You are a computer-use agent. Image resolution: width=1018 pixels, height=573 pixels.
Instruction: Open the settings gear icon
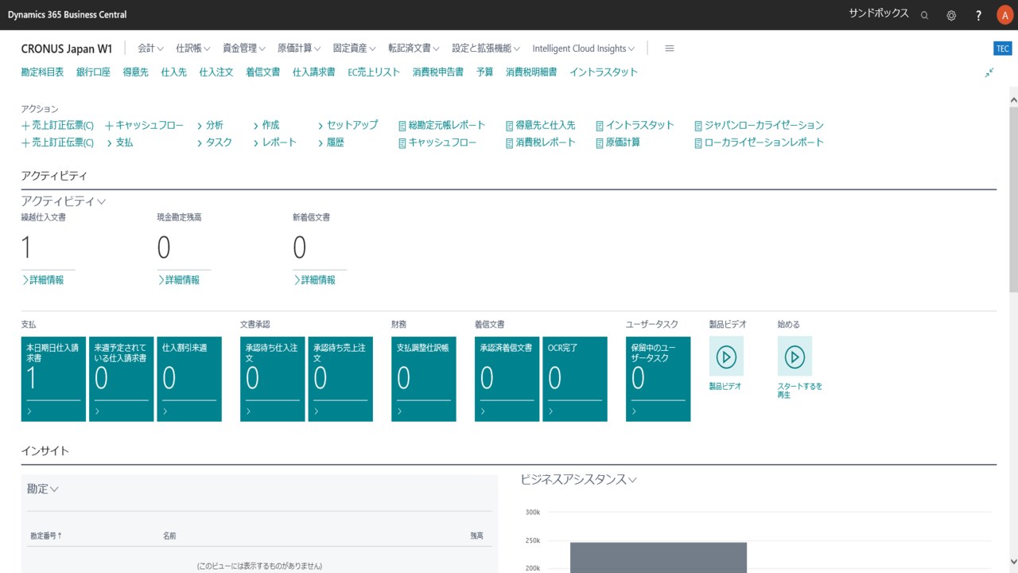click(951, 15)
